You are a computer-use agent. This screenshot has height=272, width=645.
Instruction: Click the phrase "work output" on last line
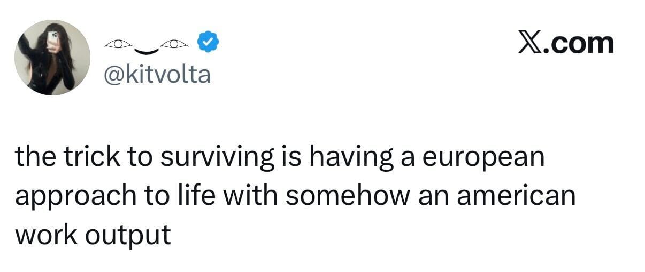pos(93,234)
